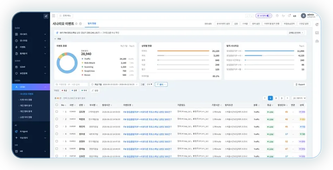
Task: Click the SOAR sidebar icon
Action: pyautogui.click(x=16, y=67)
